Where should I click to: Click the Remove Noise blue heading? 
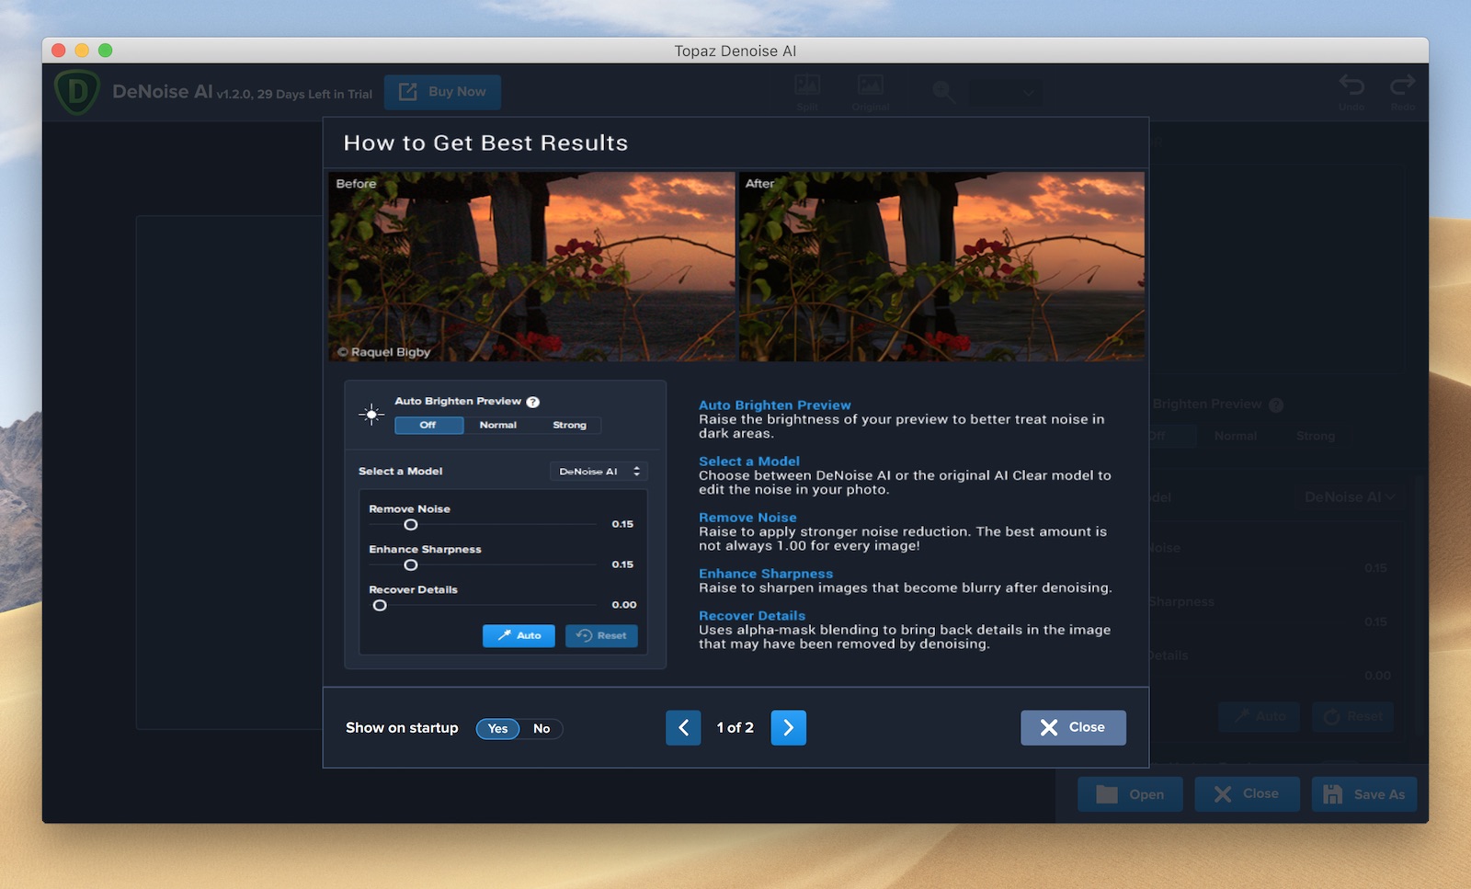(747, 517)
